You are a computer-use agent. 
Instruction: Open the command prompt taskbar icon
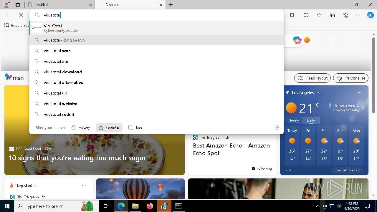pyautogui.click(x=178, y=206)
